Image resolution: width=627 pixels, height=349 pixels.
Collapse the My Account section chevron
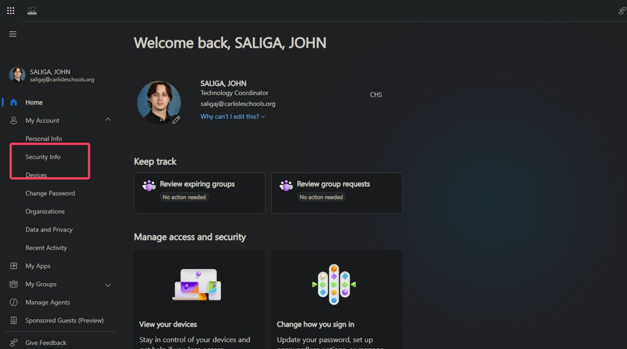point(108,120)
